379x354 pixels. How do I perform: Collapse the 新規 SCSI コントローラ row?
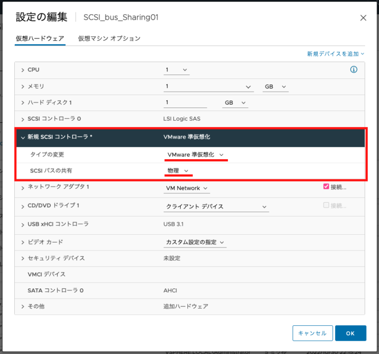[23, 138]
